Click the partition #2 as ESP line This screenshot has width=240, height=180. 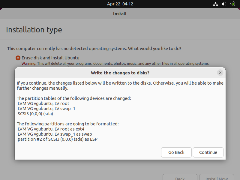click(x=58, y=139)
